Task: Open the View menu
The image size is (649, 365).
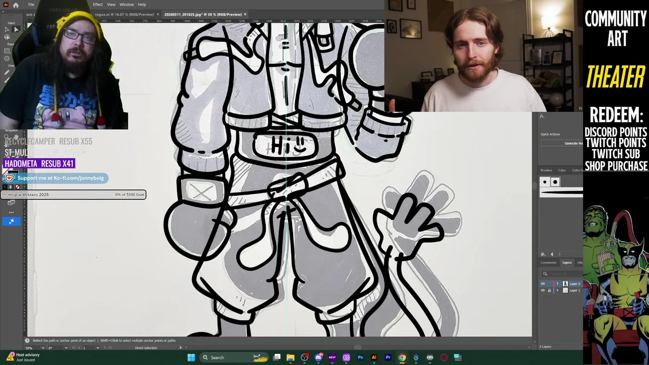Action: pos(111,5)
